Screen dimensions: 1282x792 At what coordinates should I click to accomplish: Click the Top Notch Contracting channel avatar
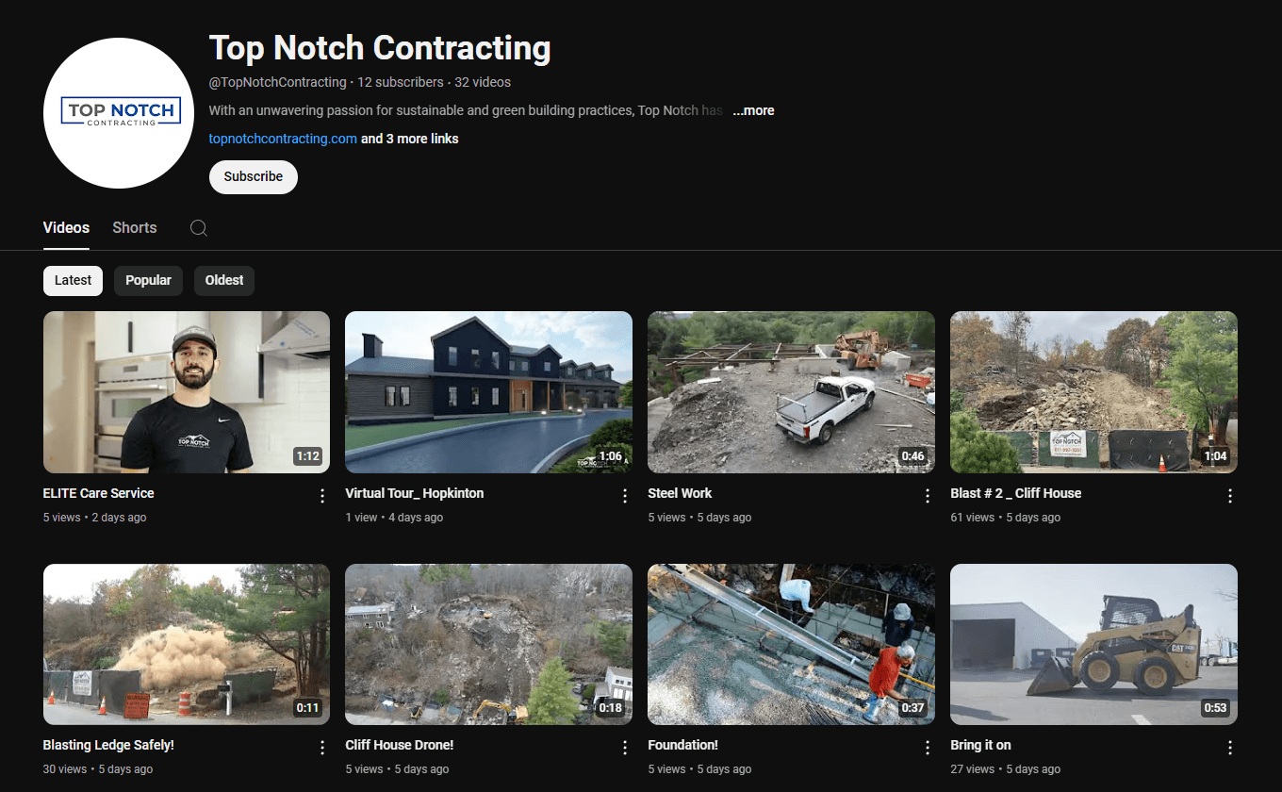(x=119, y=113)
